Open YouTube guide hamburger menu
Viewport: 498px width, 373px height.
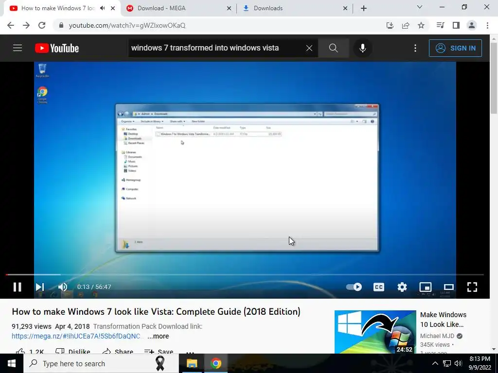pos(18,48)
